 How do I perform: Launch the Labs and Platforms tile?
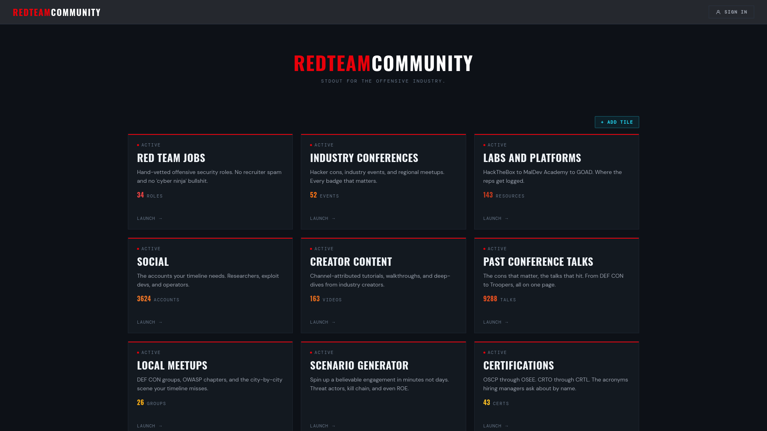[496, 219]
